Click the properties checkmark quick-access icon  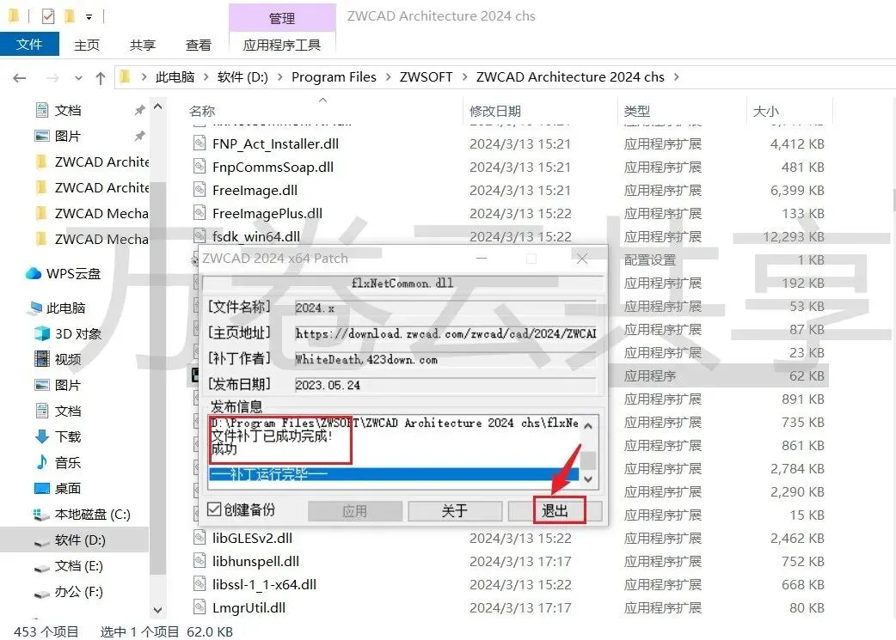pos(48,16)
